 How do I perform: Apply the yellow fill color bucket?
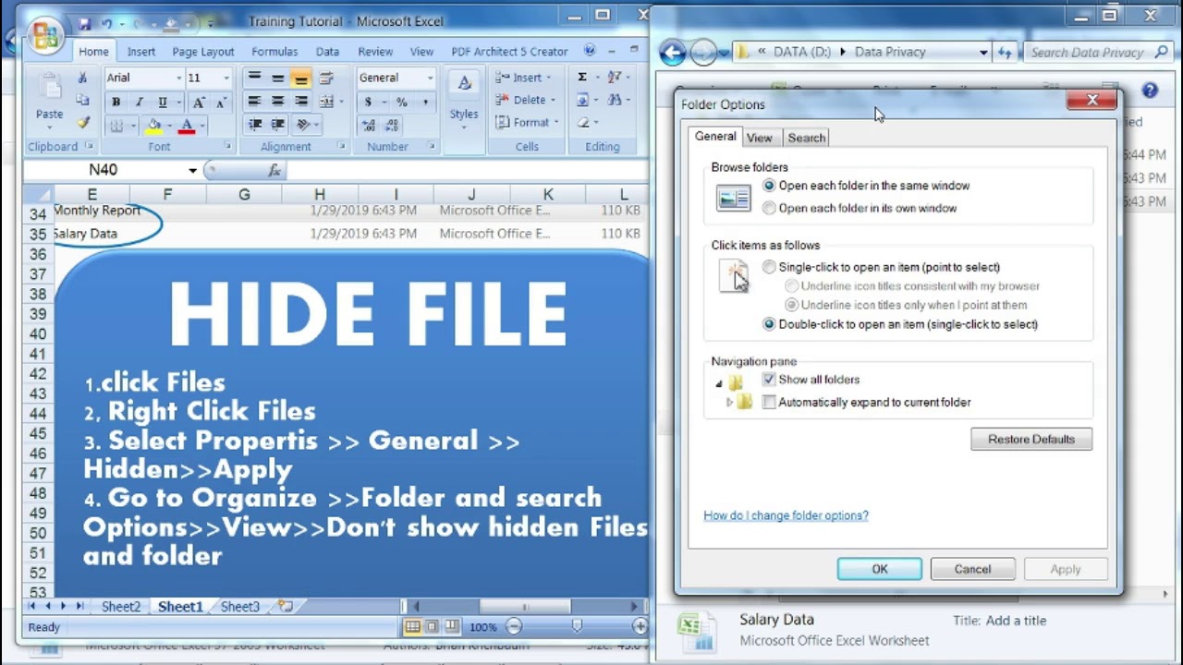153,124
